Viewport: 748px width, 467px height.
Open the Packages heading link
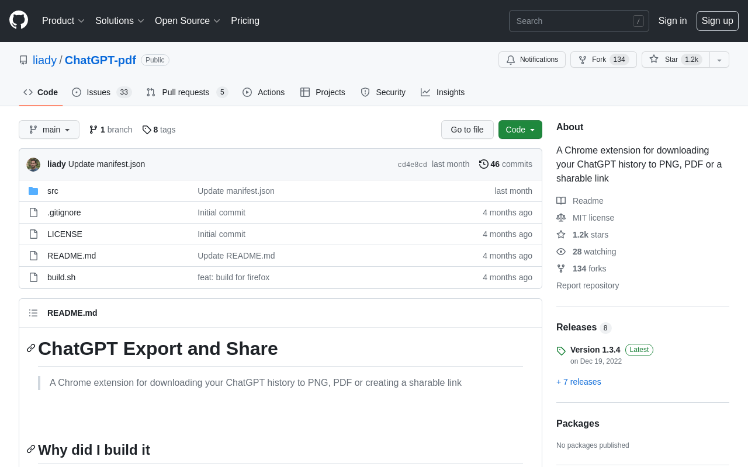coord(578,424)
